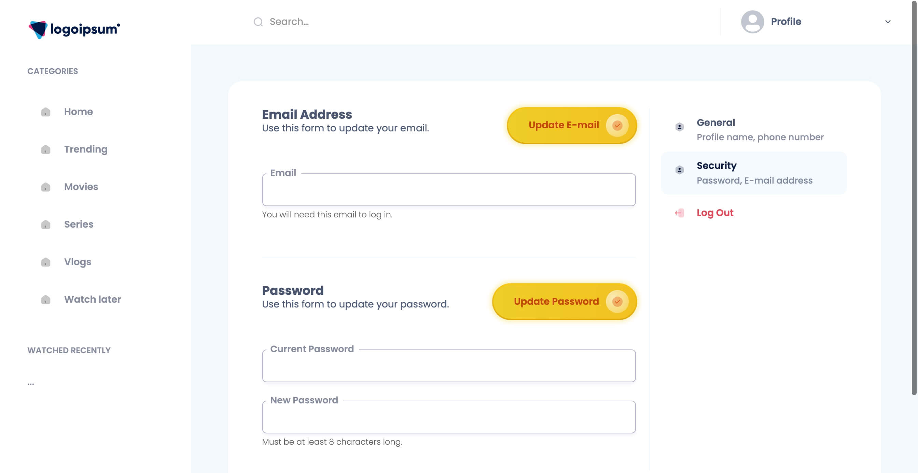This screenshot has width=918, height=473.
Task: Click the Update Password button
Action: point(565,301)
